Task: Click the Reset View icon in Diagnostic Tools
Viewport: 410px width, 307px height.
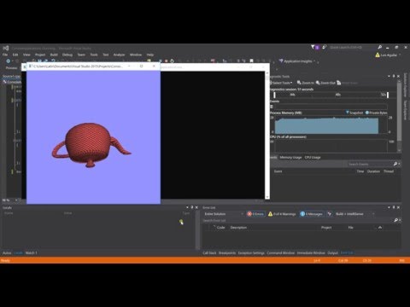Action: pyautogui.click(x=339, y=83)
